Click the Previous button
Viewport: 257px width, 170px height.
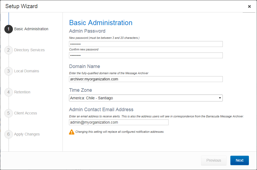pyautogui.click(x=214, y=160)
